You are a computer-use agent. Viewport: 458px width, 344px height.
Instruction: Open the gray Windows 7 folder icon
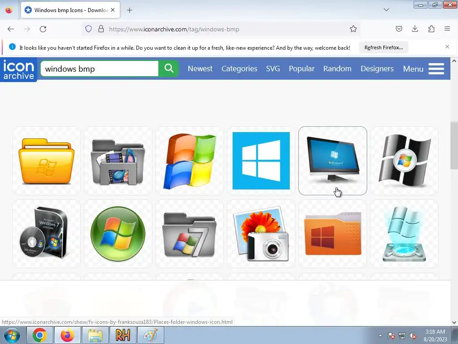[190, 234]
